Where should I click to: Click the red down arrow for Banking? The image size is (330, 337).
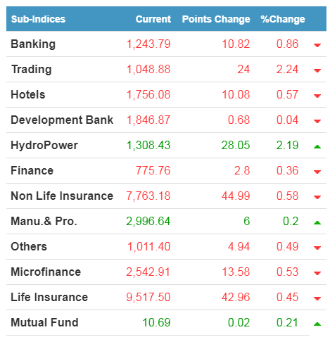(317, 45)
